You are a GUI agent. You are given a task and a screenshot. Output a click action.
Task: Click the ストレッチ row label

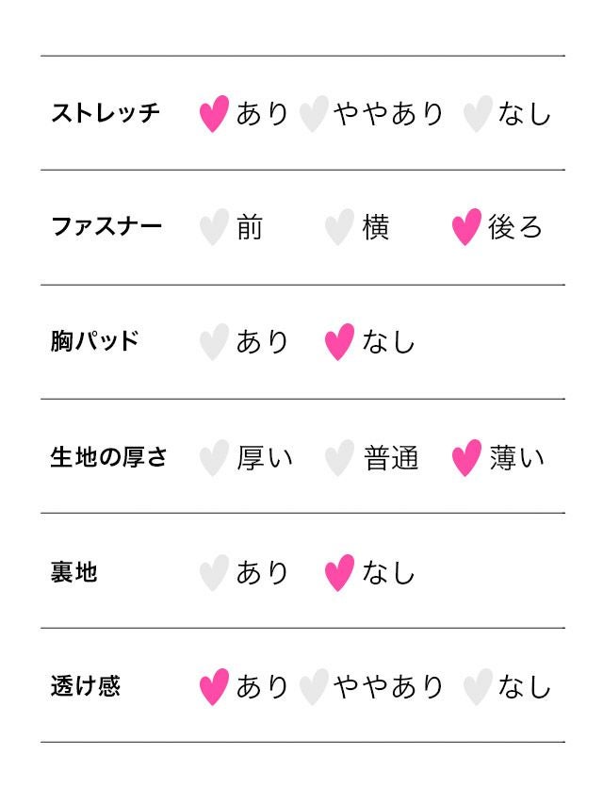coord(106,114)
